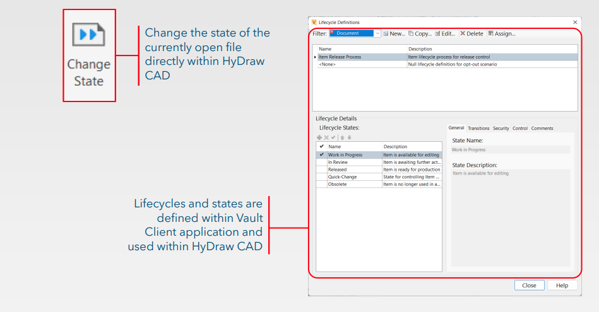The height and width of the screenshot is (312, 599).
Task: Click 'Null lifecycle definition for opt-out scenario' cell
Action: point(492,64)
